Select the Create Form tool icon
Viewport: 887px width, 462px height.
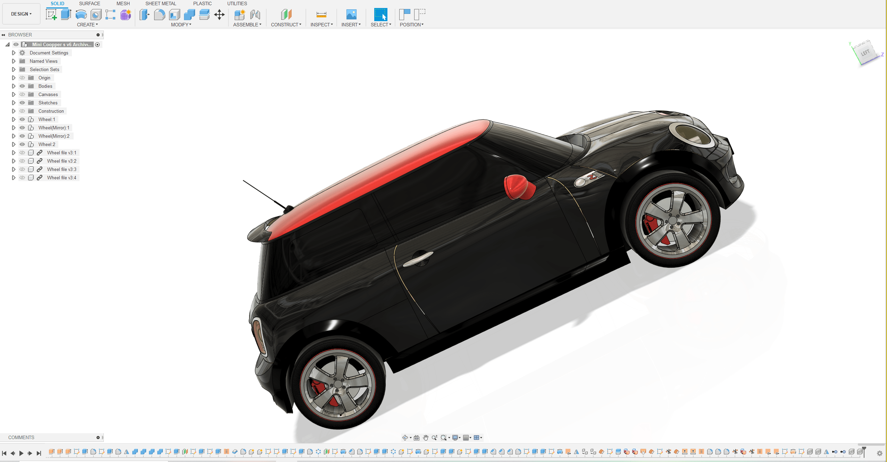pos(126,15)
